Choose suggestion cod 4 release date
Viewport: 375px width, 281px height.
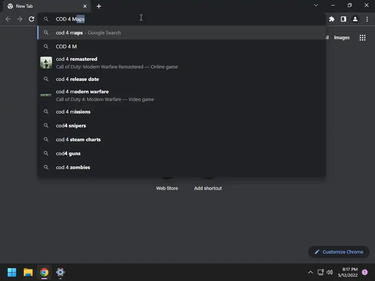tap(182, 79)
